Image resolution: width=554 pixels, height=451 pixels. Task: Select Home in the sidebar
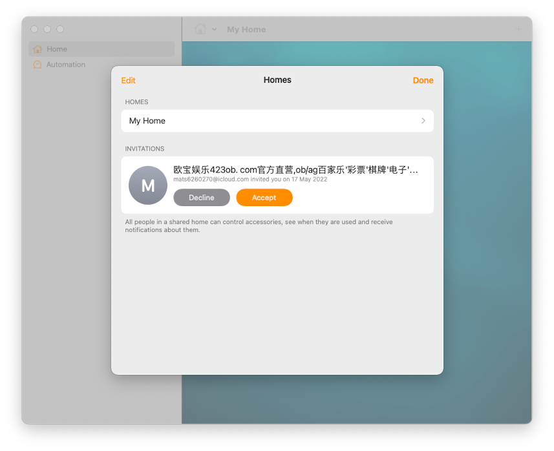click(x=101, y=49)
